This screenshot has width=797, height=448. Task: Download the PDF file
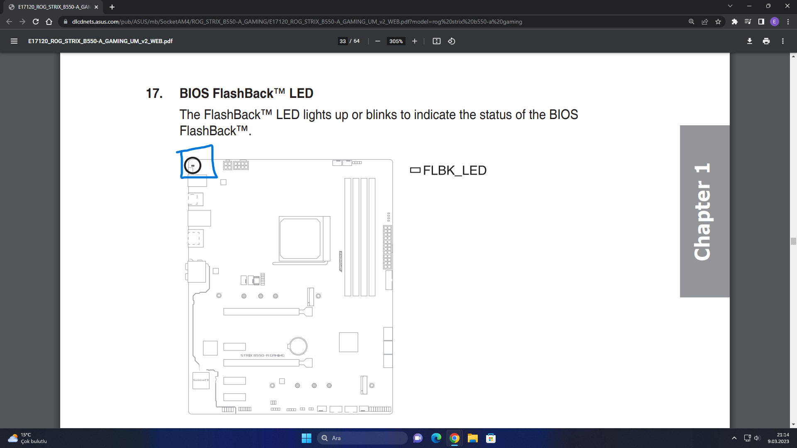click(749, 41)
